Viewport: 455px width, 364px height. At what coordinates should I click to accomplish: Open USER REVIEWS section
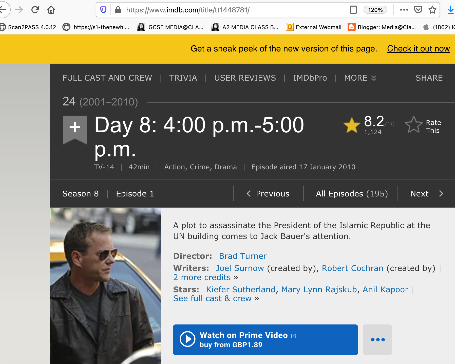click(x=245, y=78)
